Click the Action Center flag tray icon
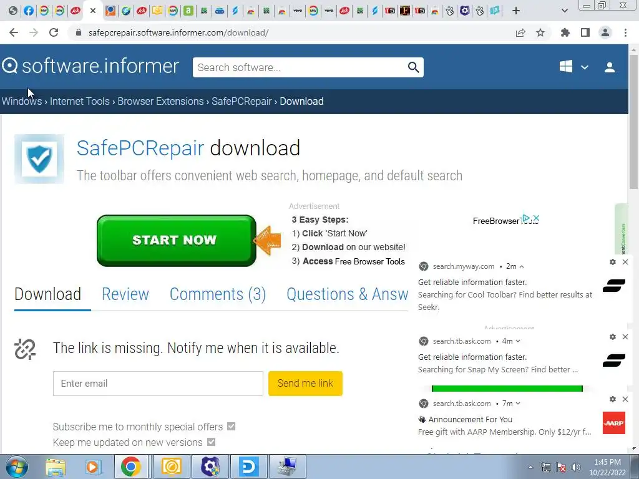The height and width of the screenshot is (479, 639). (x=561, y=467)
